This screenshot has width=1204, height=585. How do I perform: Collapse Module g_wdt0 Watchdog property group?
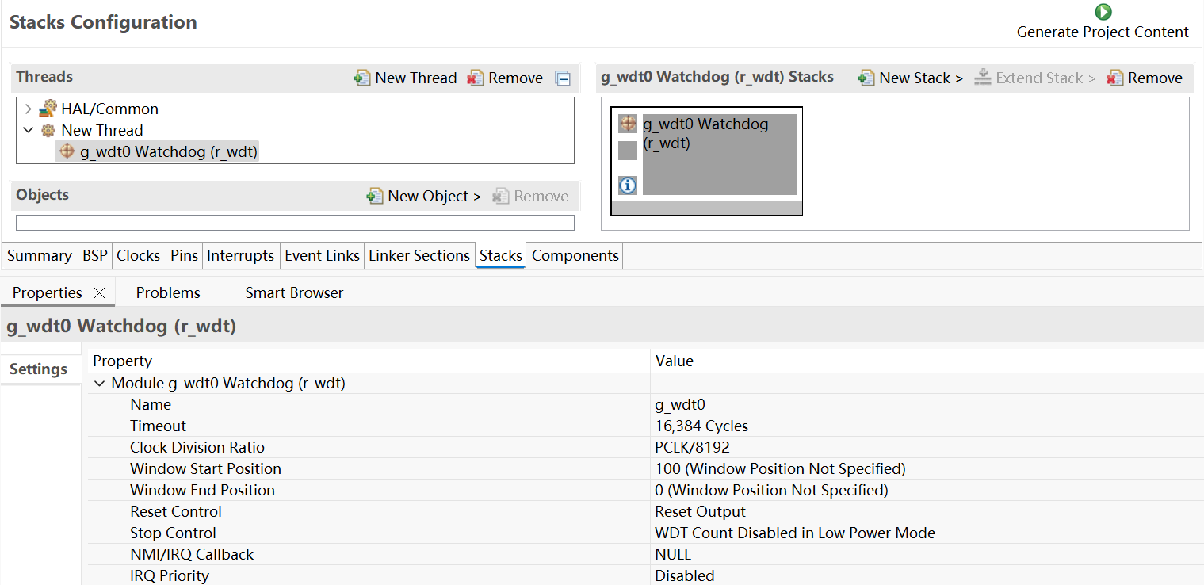coord(99,384)
